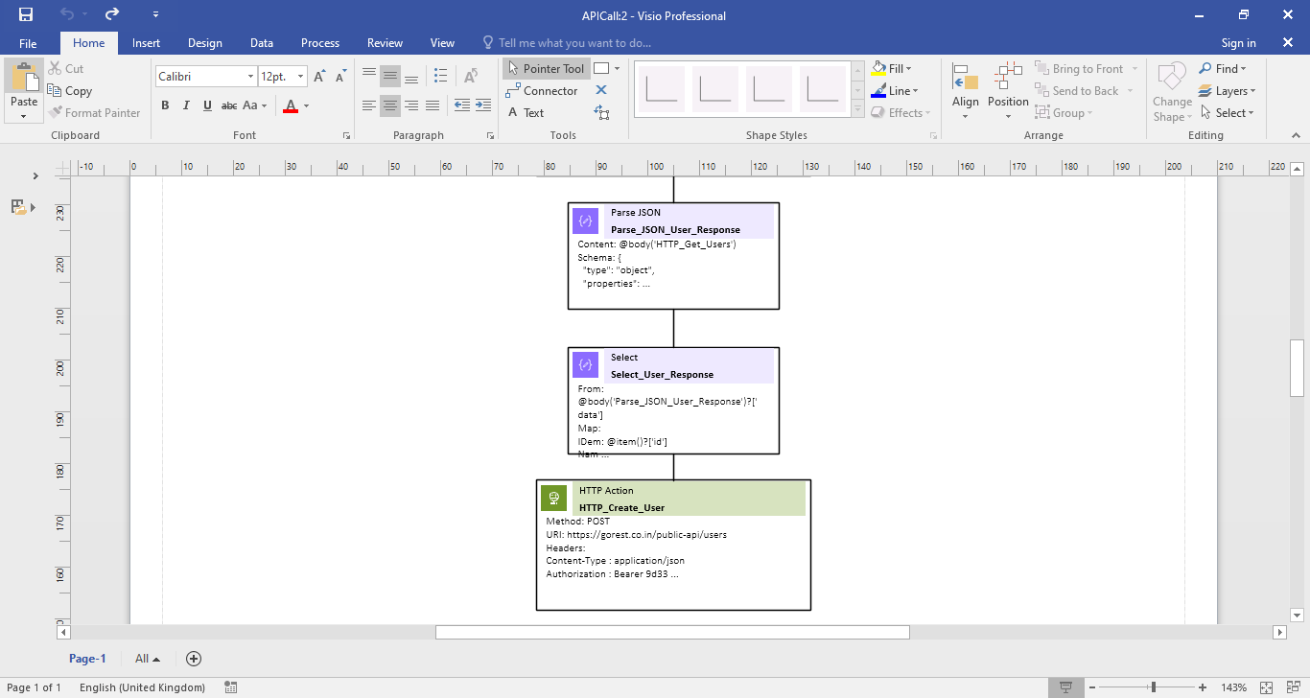Open the Format Painter

click(95, 112)
